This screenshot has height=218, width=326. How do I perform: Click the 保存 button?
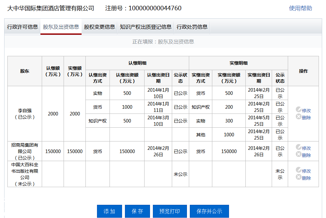pos(137,211)
